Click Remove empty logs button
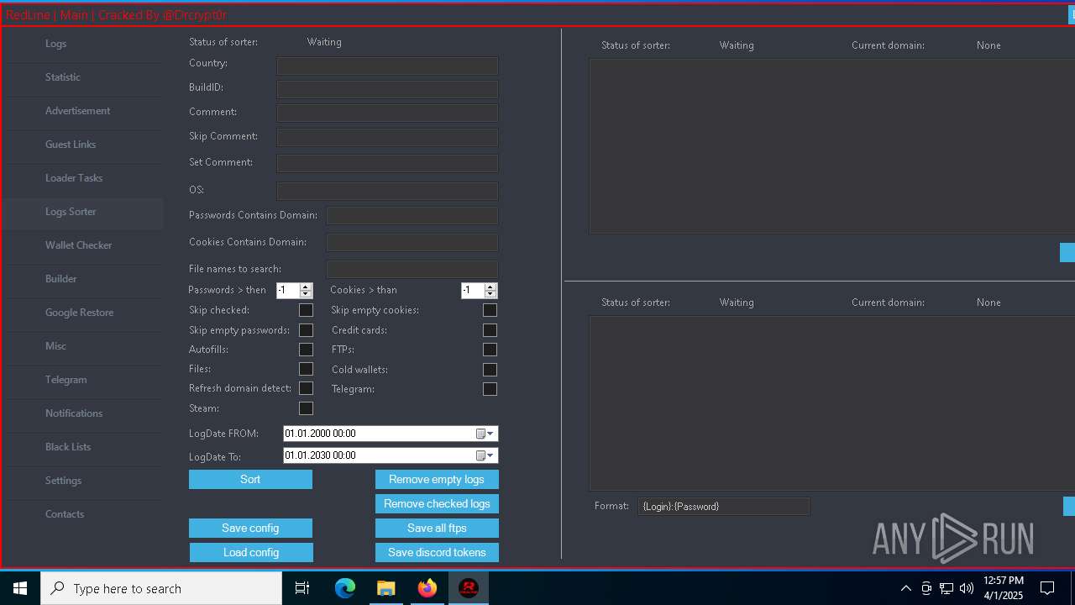The height and width of the screenshot is (605, 1075). (437, 479)
